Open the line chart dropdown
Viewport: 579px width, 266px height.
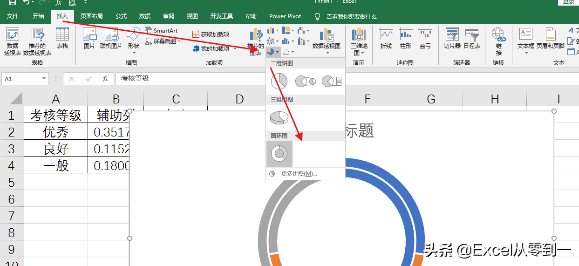coord(273,41)
